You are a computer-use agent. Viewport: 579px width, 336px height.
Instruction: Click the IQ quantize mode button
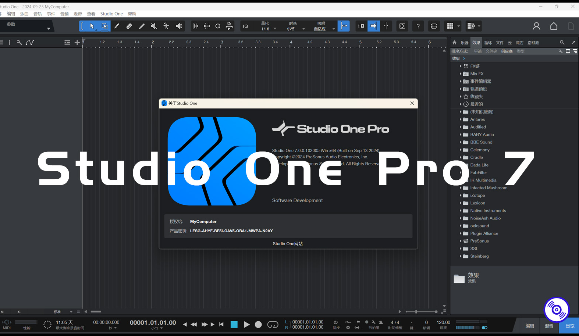point(245,26)
